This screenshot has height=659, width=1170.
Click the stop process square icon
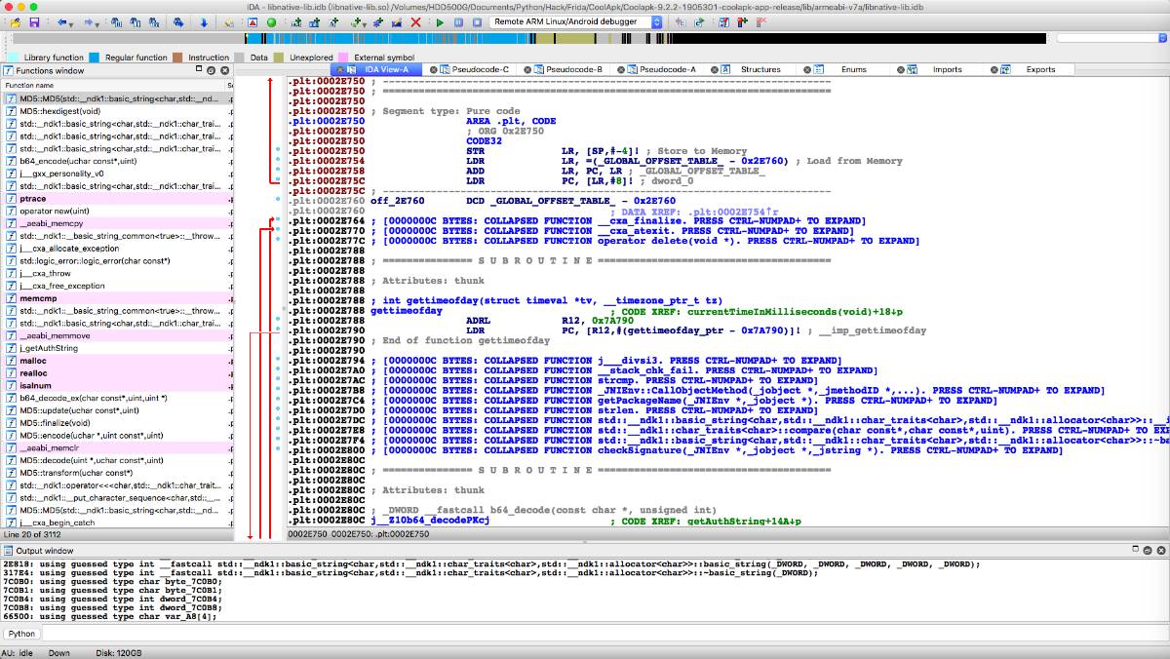point(477,21)
